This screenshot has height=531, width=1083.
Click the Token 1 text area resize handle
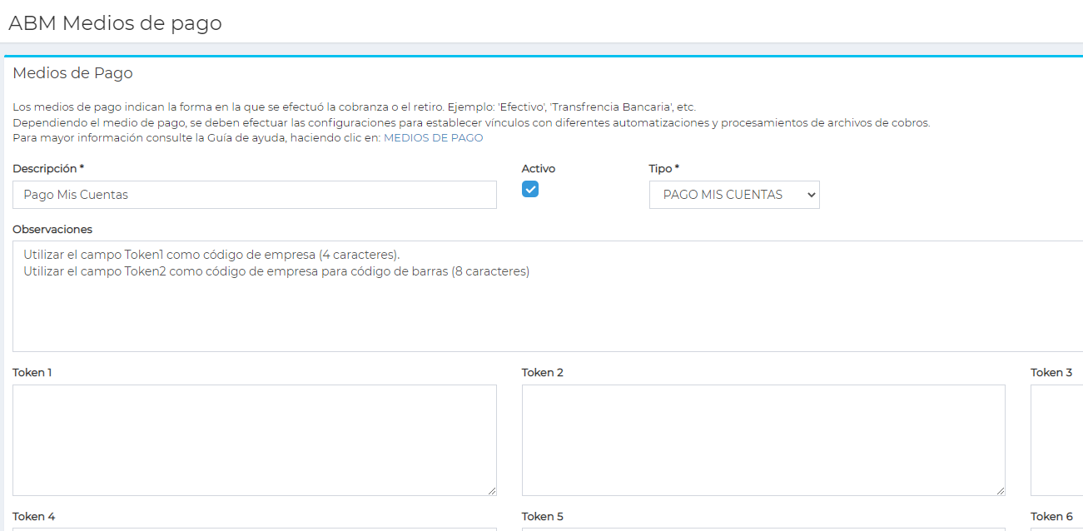pyautogui.click(x=491, y=490)
